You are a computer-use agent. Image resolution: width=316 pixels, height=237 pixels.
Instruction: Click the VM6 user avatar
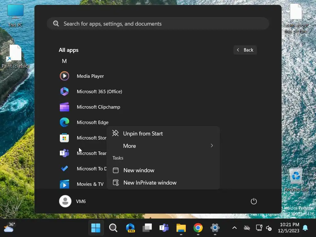[x=65, y=201]
